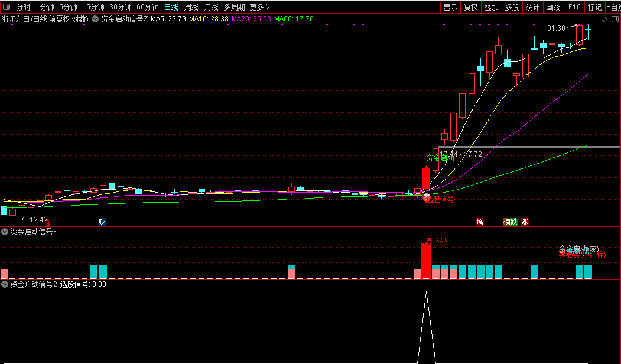Click the panel layout icon at top-left
The height and width of the screenshot is (364, 621).
click(6, 6)
